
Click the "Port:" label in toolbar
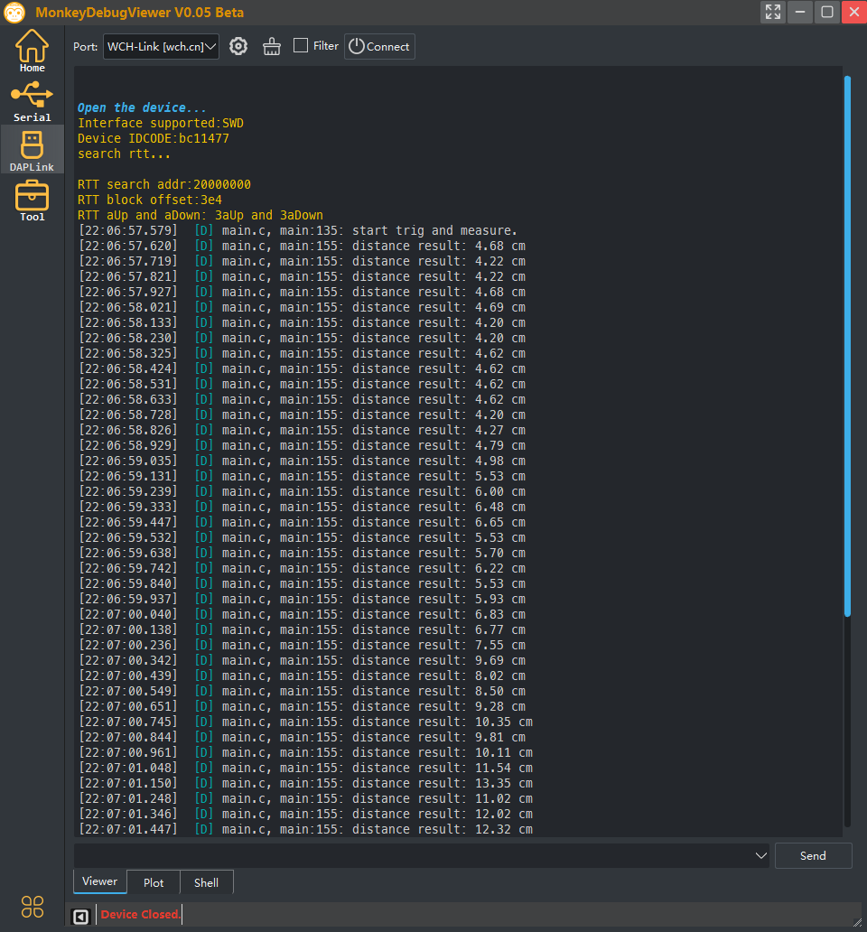click(86, 46)
